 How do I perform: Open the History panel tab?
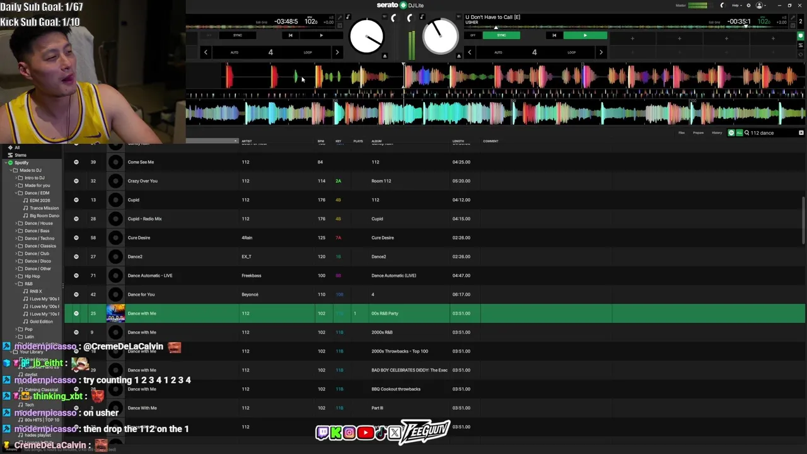click(717, 133)
